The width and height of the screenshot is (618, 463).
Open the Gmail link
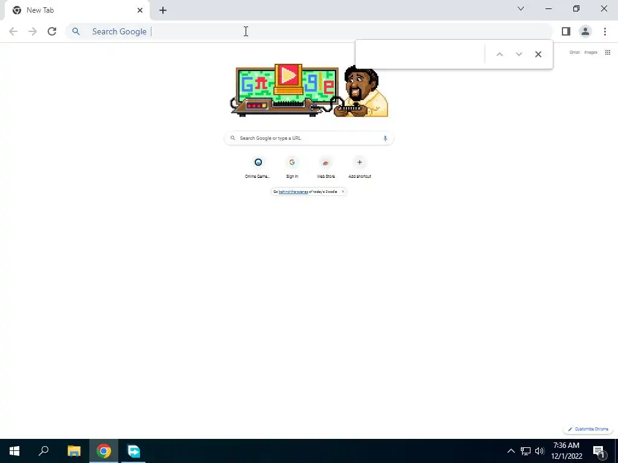575,52
